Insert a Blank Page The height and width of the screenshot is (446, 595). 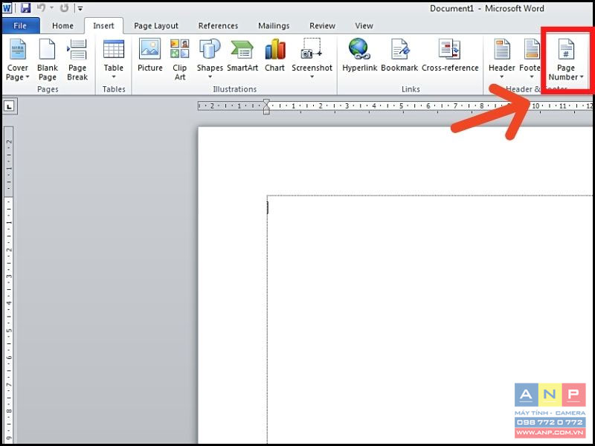(48, 59)
